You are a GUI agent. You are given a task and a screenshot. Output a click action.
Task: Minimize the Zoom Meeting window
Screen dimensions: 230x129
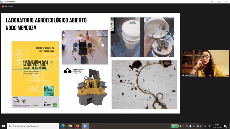(x=212, y=2)
